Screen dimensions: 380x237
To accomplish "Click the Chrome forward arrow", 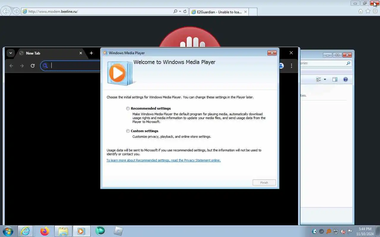I will coord(22,66).
